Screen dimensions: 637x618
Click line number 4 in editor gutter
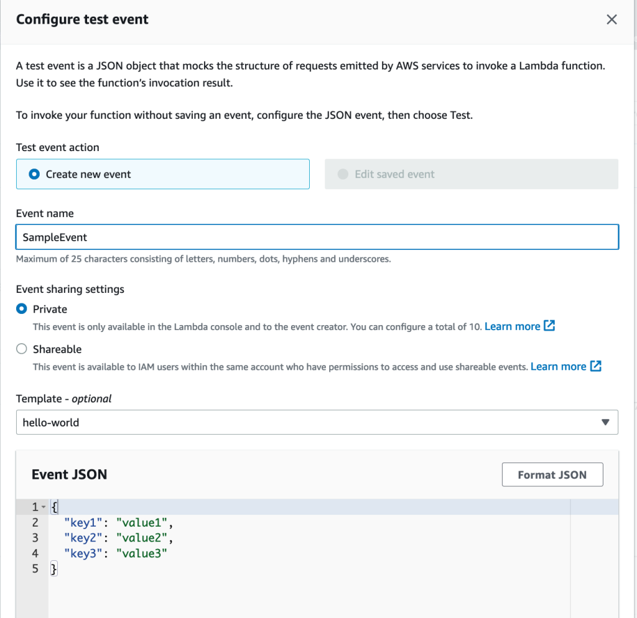pyautogui.click(x=35, y=553)
